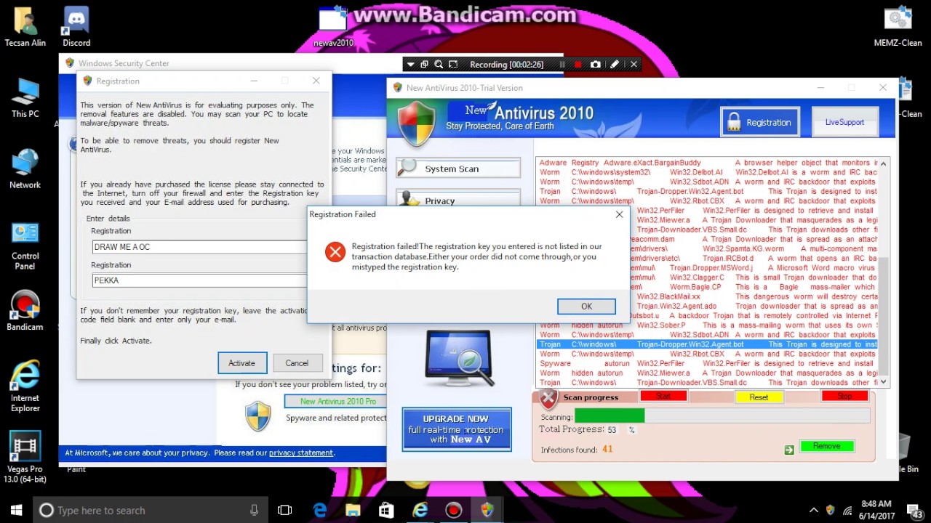
Task: Select the Win32.Clagger.C row
Action: coord(754,277)
